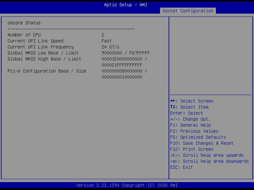Click the 000021FFFFFFFFFF limit value
The image size is (254, 190).
[122, 65]
